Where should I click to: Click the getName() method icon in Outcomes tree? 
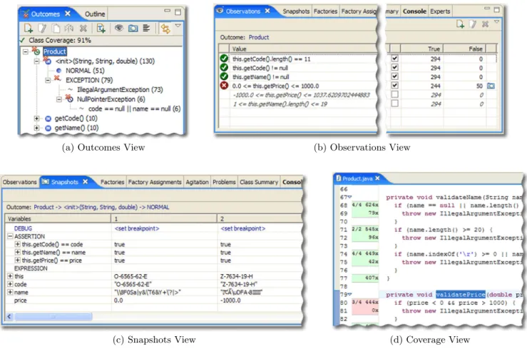tap(48, 128)
